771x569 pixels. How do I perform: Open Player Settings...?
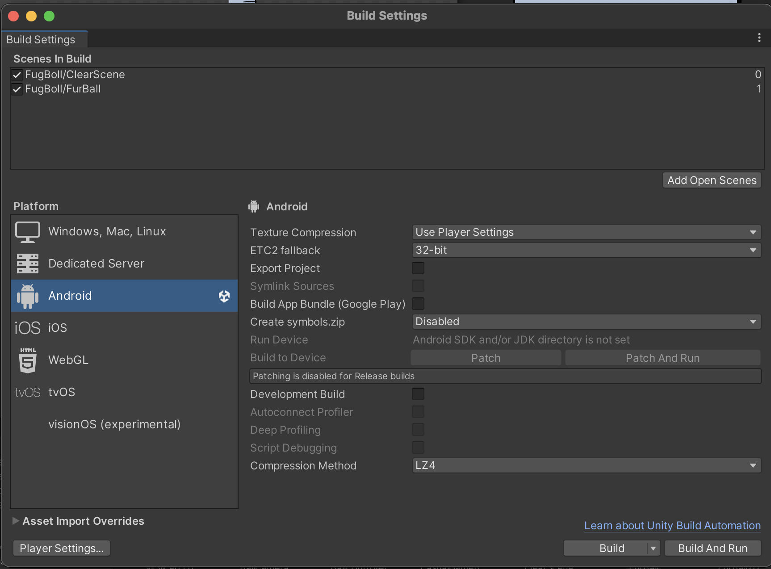pos(62,548)
